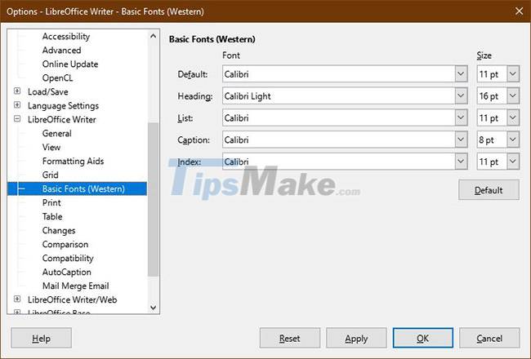531x359 pixels.
Task: Expand the Language Settings node
Action: pyautogui.click(x=17, y=105)
